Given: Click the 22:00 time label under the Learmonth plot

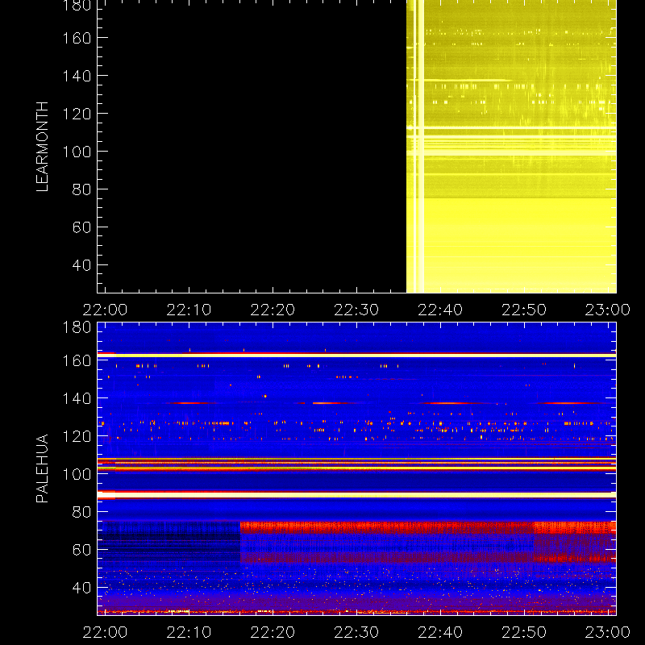Looking at the screenshot, I should (106, 310).
